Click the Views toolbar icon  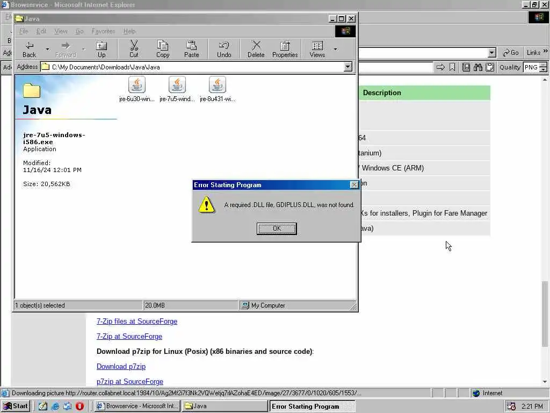(317, 49)
